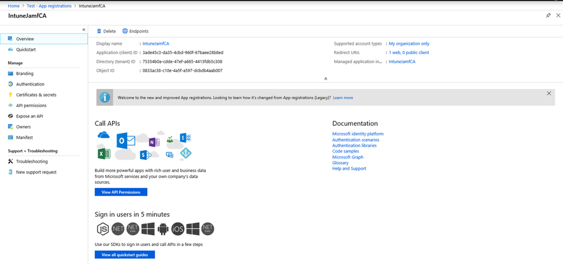Image resolution: width=563 pixels, height=264 pixels.
Task: Open Help and Support link
Action: tap(349, 169)
